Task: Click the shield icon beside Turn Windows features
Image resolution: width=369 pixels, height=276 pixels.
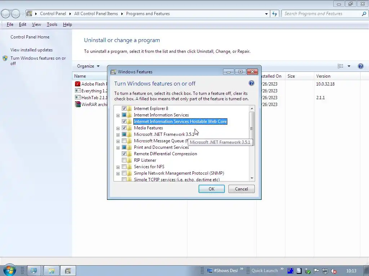Action: pyautogui.click(x=5, y=58)
